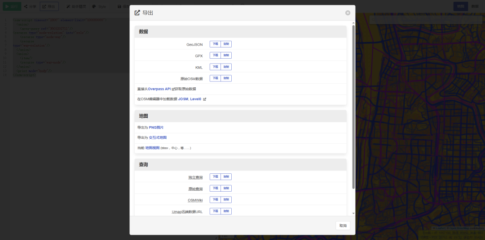
Task: Download the GPX export
Action: [215, 55]
